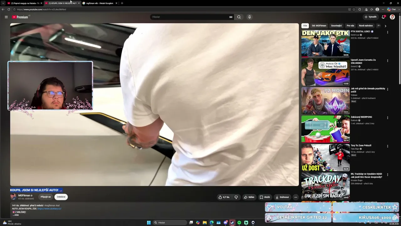
Task: Click the Připojit se join button
Action: [46, 197]
